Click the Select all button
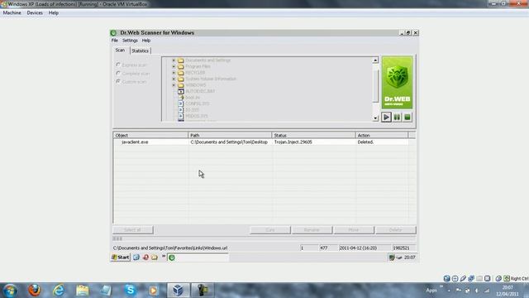The width and height of the screenshot is (529, 298). [133, 230]
